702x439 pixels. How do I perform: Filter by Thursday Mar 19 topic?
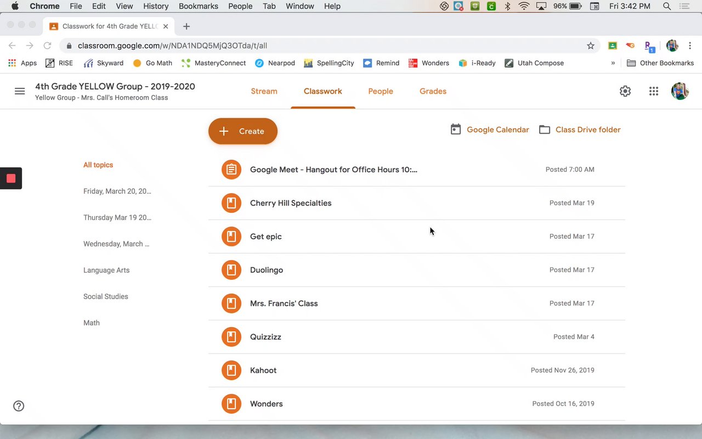point(117,217)
